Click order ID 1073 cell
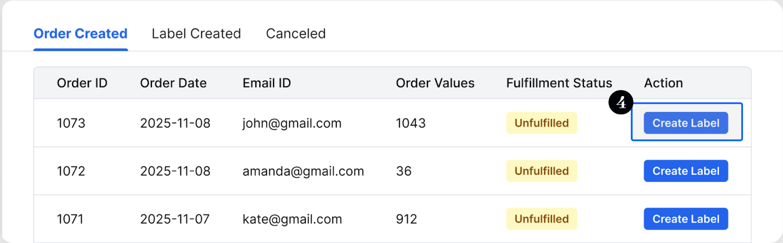This screenshot has width=783, height=243. click(x=71, y=123)
